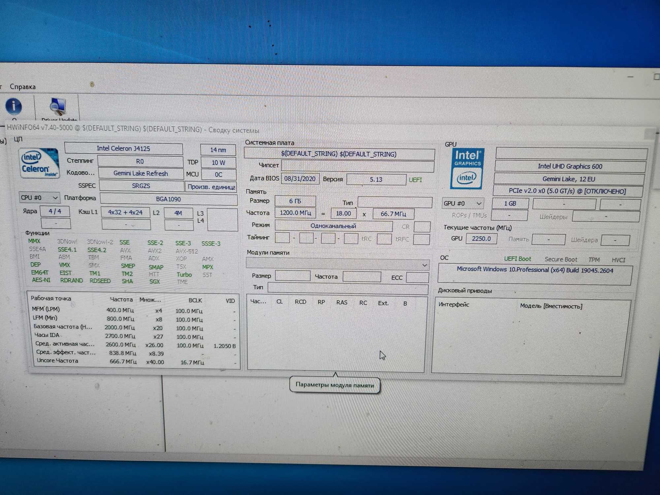Select the MFM (LPM) operating point row
Screen dimensions: 660x495
(134, 310)
